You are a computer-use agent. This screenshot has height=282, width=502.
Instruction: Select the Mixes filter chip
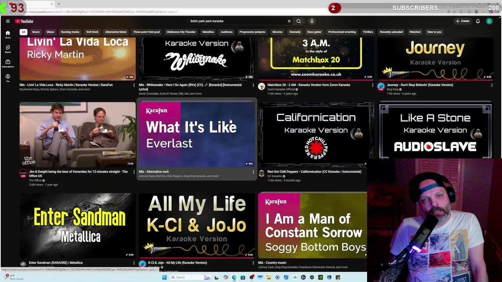click(50, 32)
